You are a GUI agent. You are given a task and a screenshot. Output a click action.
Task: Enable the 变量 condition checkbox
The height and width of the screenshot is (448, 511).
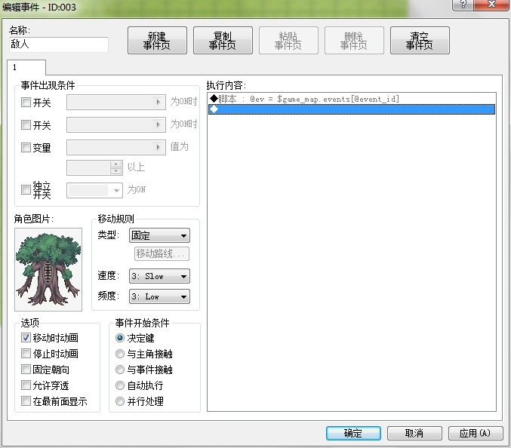pos(26,147)
